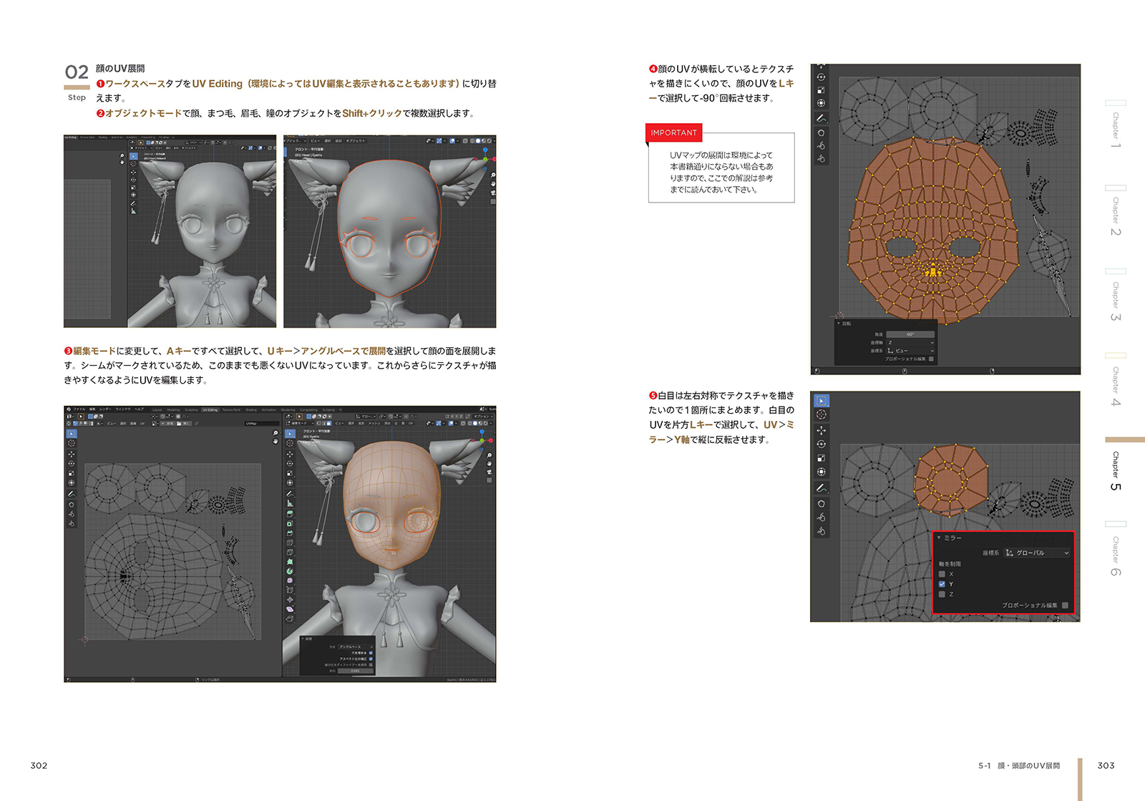Switch to the Texture Paint workspace tab
The width and height of the screenshot is (1145, 801).
tap(231, 409)
